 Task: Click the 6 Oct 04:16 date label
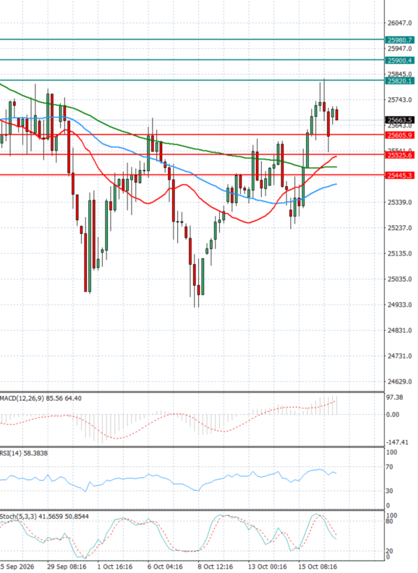point(165,567)
